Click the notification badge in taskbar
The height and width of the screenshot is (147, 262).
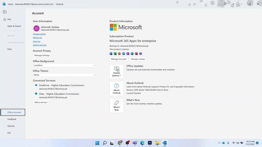point(257,143)
